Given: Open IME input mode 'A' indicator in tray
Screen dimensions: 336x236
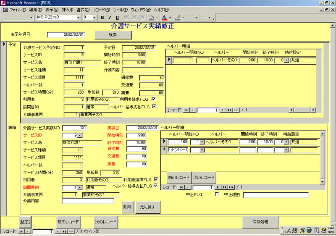Looking at the screenshot, I should (289, 231).
